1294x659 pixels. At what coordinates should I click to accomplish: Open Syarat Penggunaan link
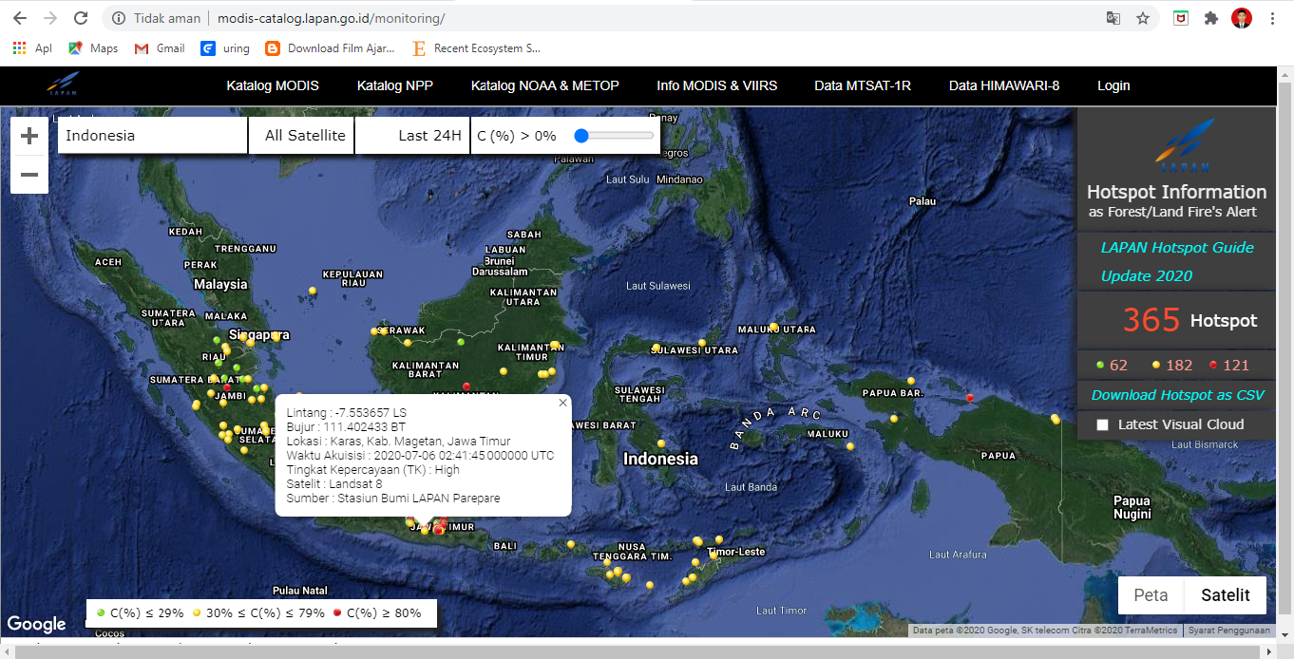pyautogui.click(x=1229, y=631)
